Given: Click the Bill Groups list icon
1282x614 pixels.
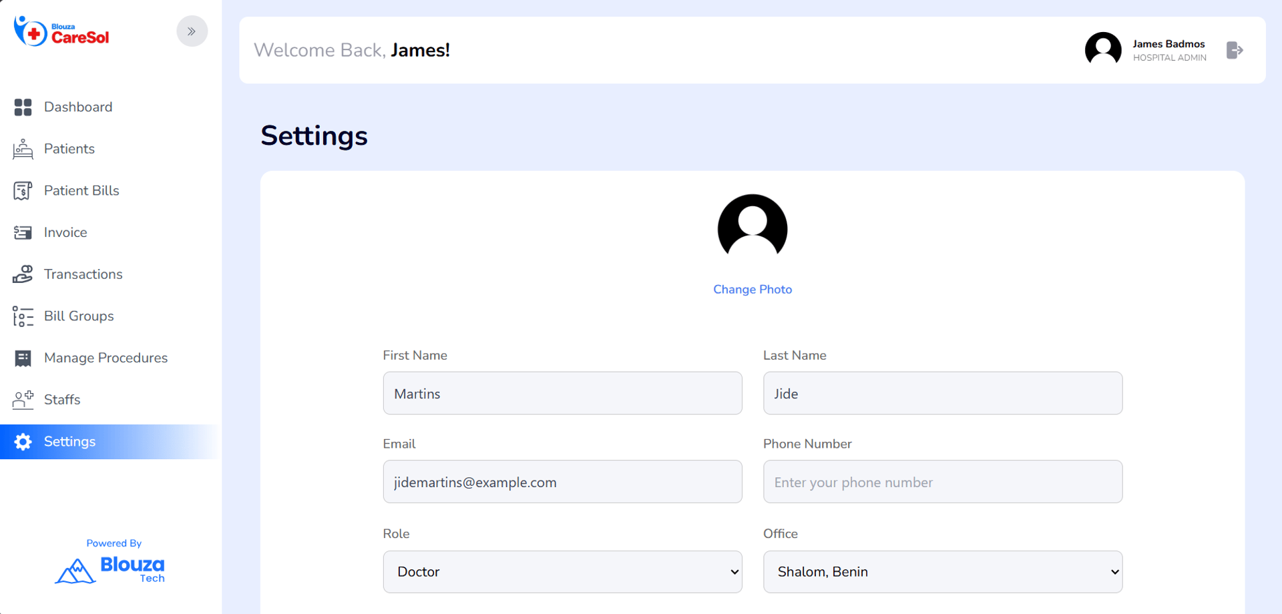Looking at the screenshot, I should [23, 316].
